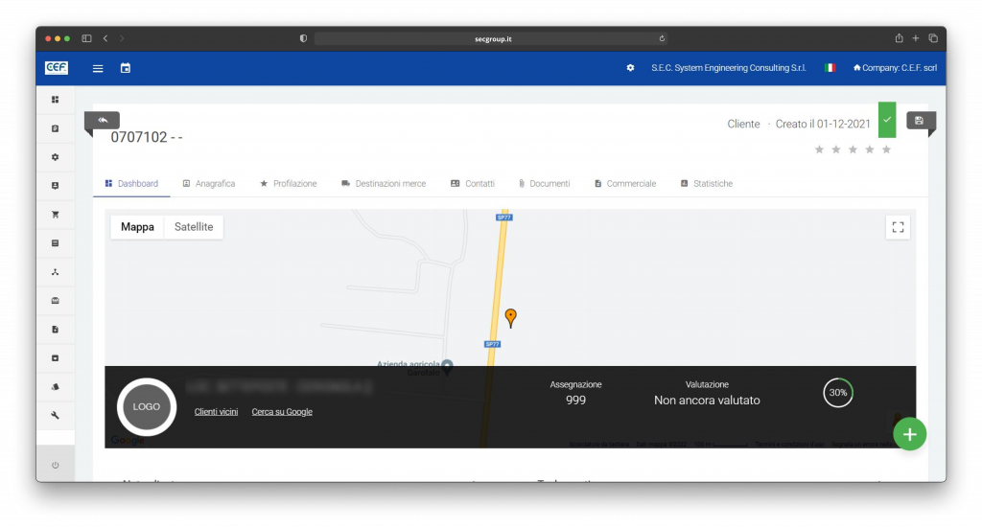The image size is (982, 527).
Task: Click the Non ancora valutato text
Action: click(707, 401)
